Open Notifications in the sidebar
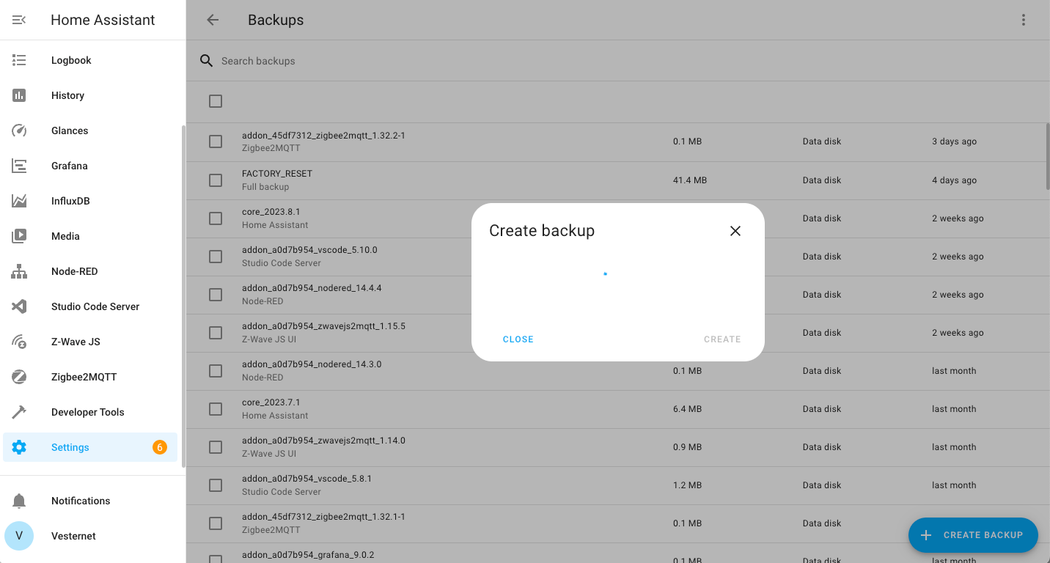Screen dimensions: 1050x563 [x=90, y=501]
